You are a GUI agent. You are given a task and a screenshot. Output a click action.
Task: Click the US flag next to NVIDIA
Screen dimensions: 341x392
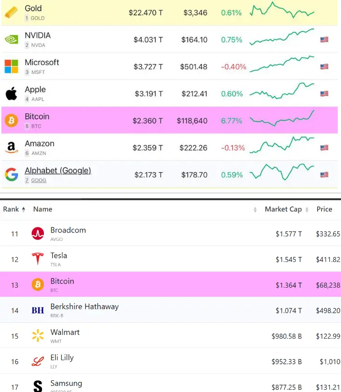324,40
